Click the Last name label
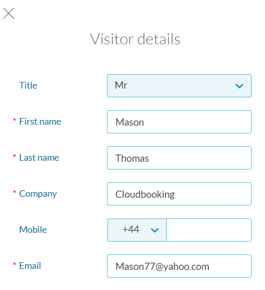Image resolution: width=265 pixels, height=290 pixels. point(39,158)
